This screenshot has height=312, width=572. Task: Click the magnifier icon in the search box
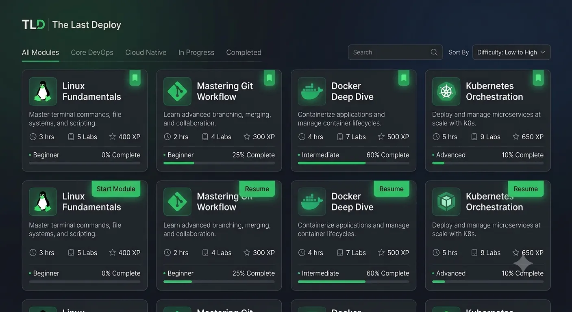(x=434, y=52)
